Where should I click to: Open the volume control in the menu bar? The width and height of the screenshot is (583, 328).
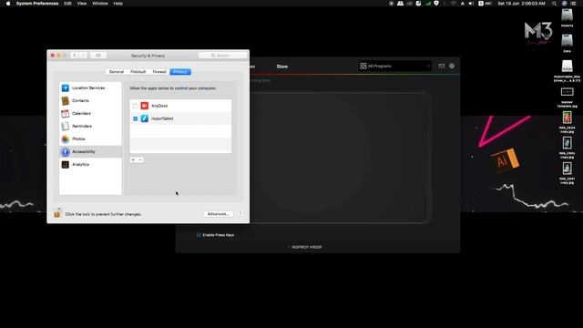click(x=471, y=4)
